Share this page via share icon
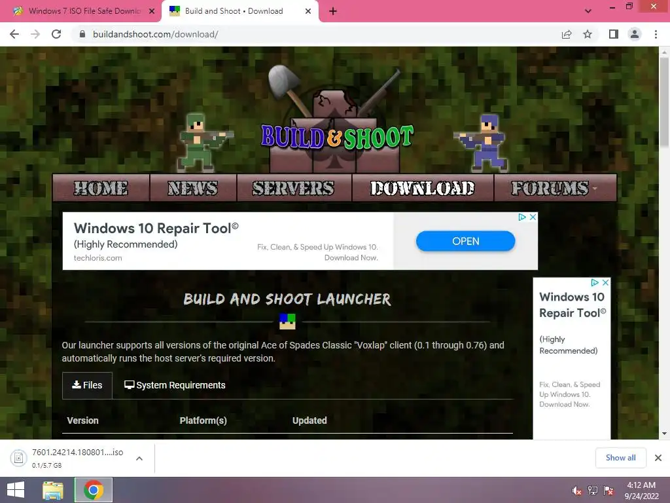Image resolution: width=670 pixels, height=503 pixels. [567, 34]
